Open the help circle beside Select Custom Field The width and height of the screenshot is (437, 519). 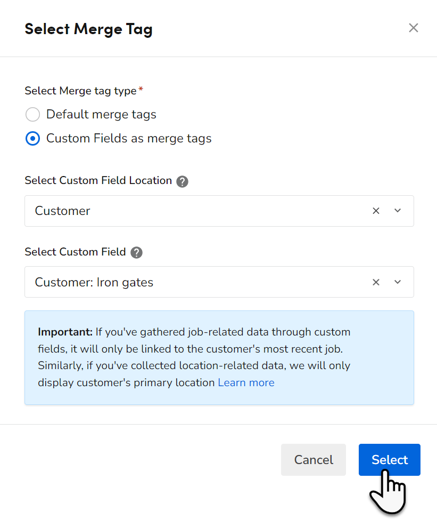(136, 252)
